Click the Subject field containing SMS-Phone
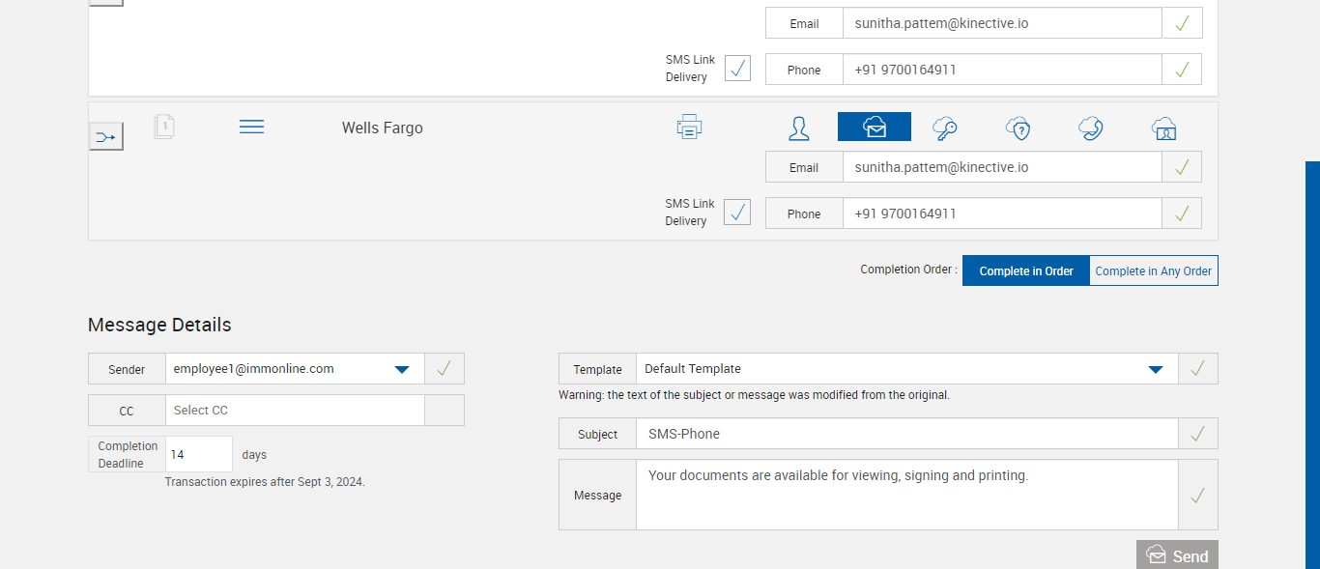This screenshot has height=569, width=1320. [906, 434]
